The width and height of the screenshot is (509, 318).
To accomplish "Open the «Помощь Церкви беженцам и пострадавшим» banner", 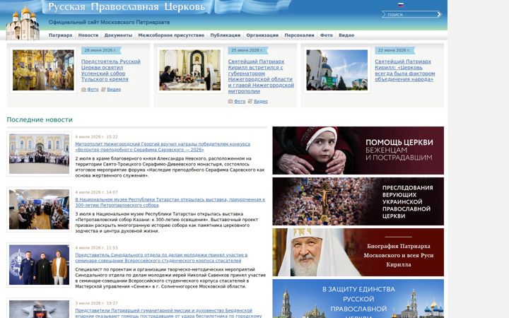I will point(358,151).
